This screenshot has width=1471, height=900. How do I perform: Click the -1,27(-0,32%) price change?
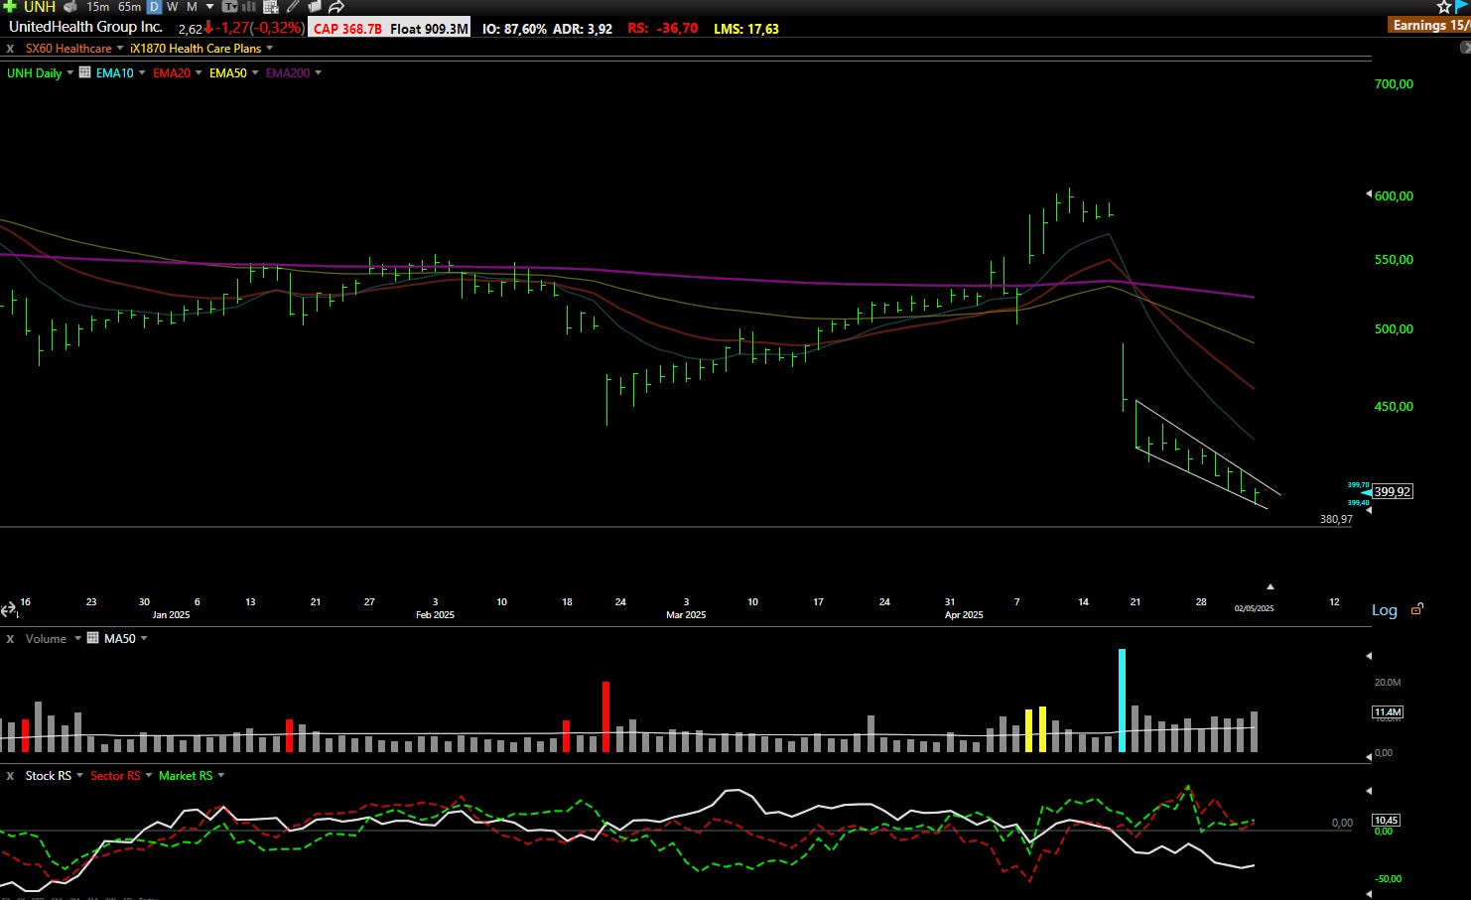pos(261,28)
